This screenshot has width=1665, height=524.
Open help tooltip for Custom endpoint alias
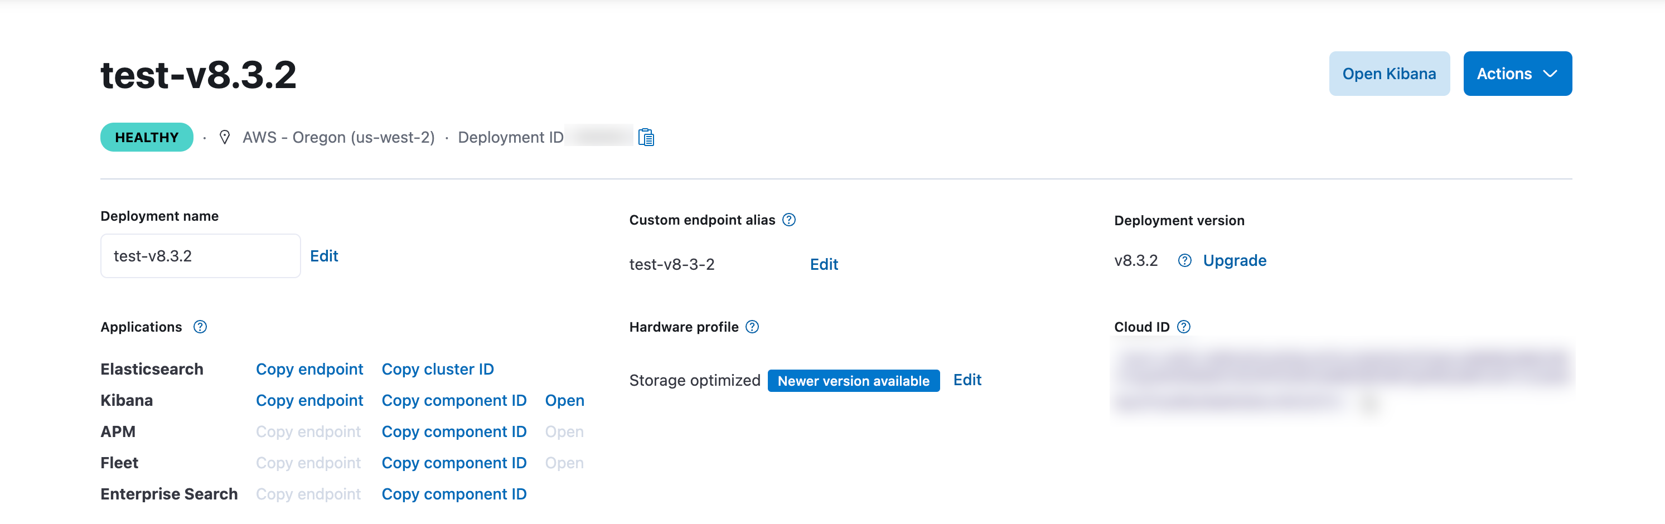(789, 220)
